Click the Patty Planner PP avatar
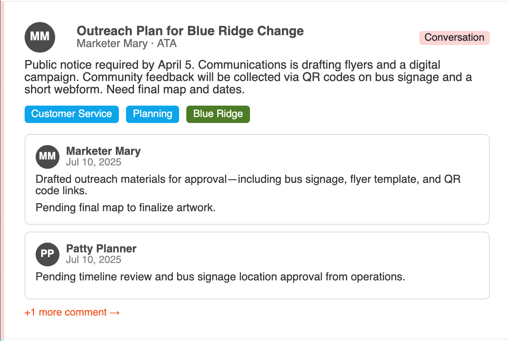Viewport: 508px width, 341px height. coord(47,254)
